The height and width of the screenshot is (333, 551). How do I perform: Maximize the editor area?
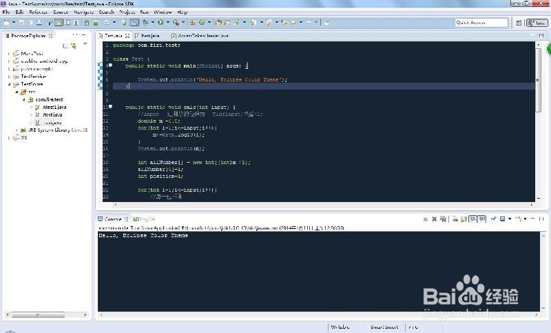tap(541, 35)
